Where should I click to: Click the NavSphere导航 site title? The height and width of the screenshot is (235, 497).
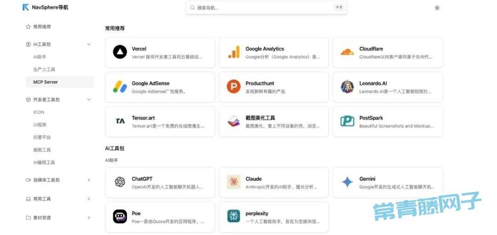(50, 7)
